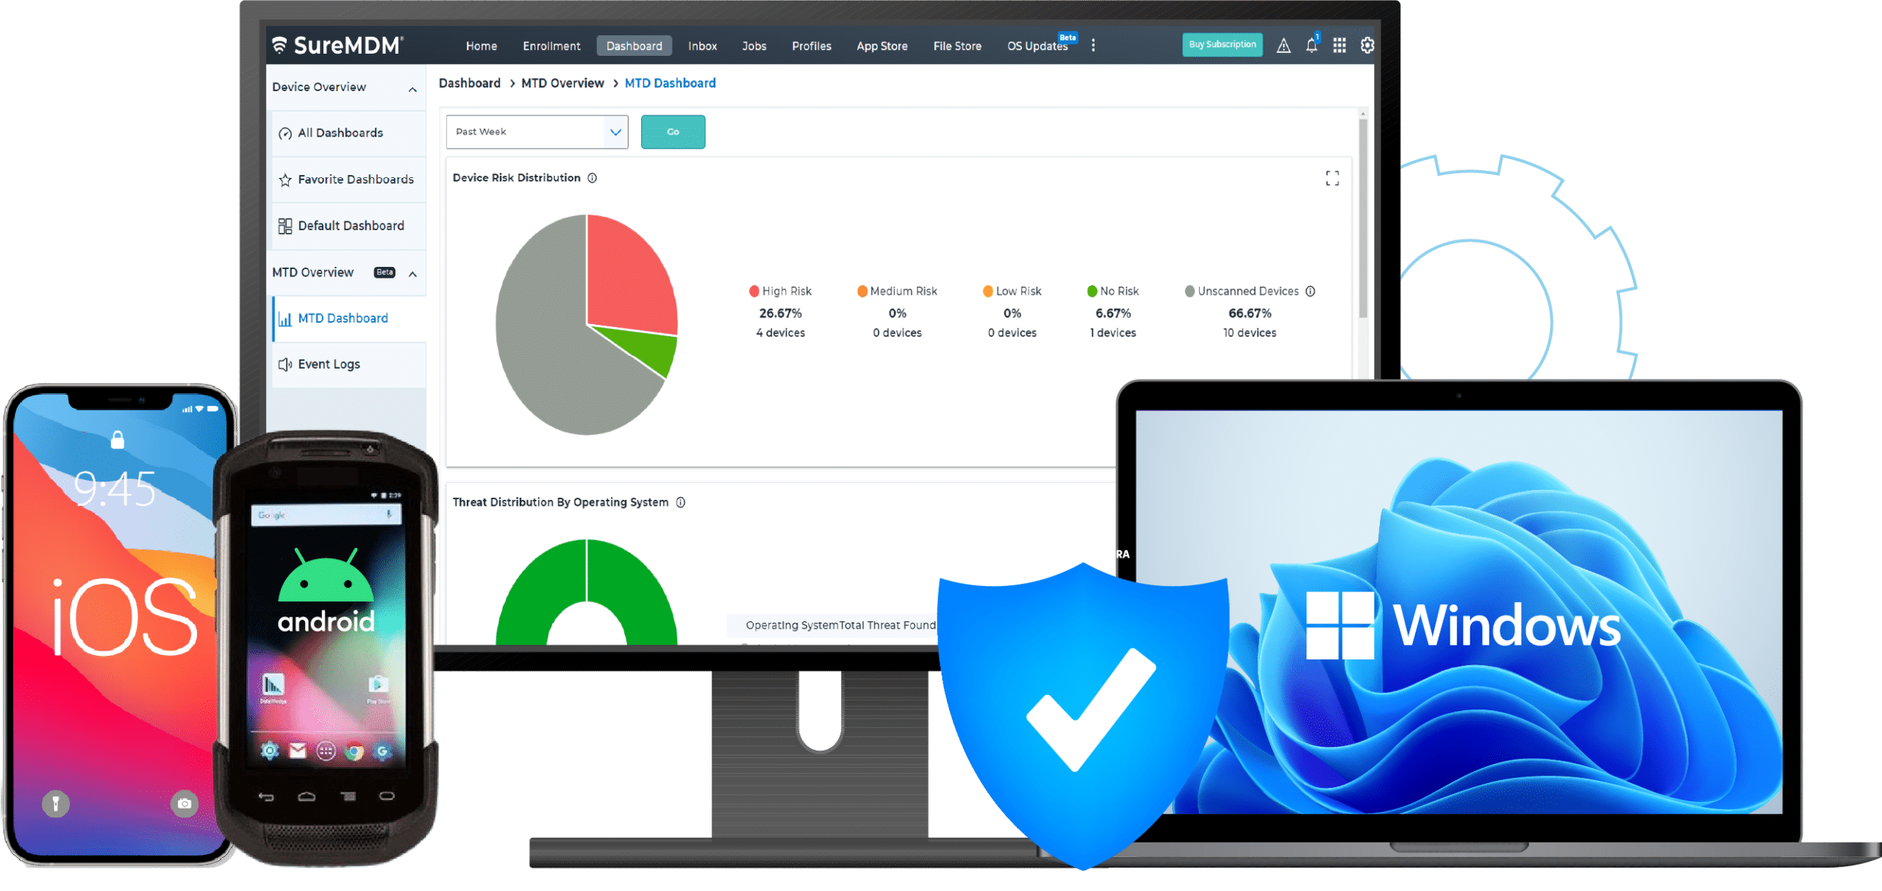The width and height of the screenshot is (1882, 891).
Task: Click the MTD Dashboard bar-chart icon
Action: coord(285,319)
